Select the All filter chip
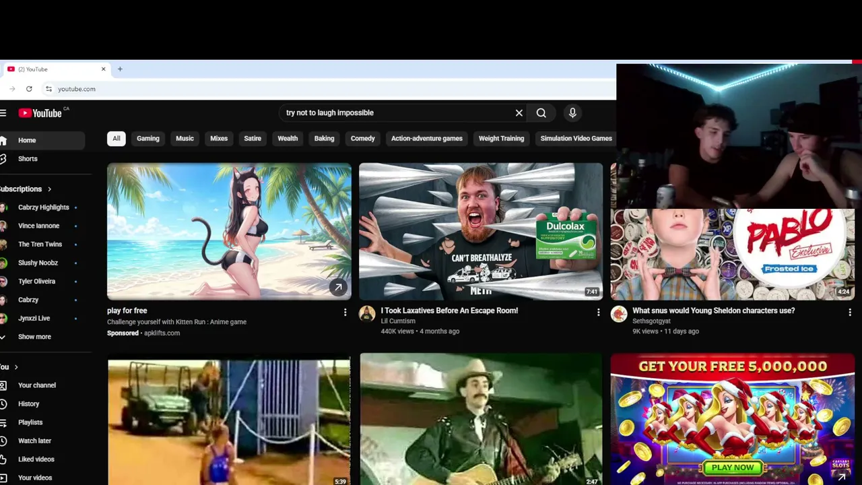 pyautogui.click(x=117, y=139)
